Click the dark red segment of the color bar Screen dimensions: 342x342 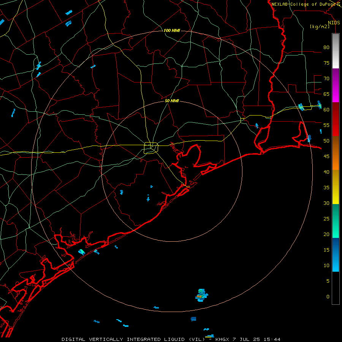336,119
